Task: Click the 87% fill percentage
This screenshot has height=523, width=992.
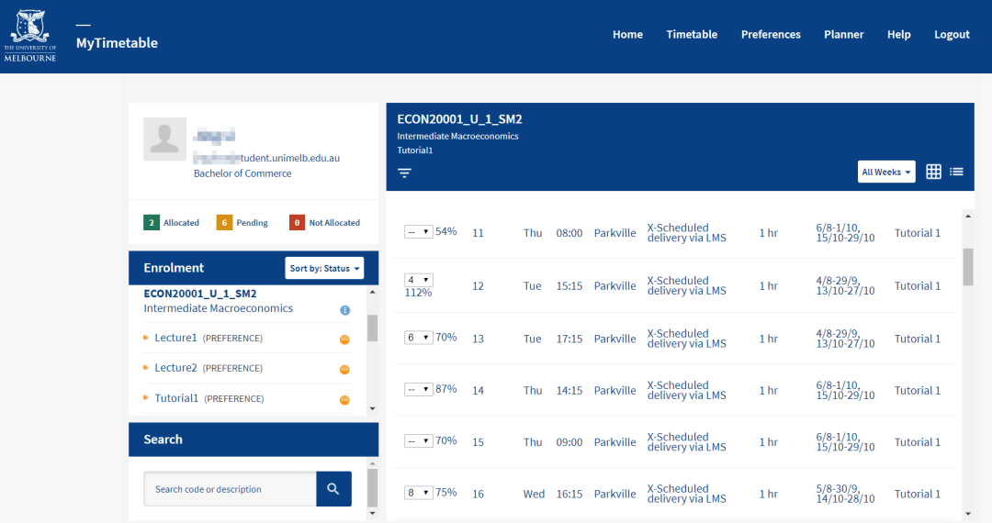Action: (446, 388)
